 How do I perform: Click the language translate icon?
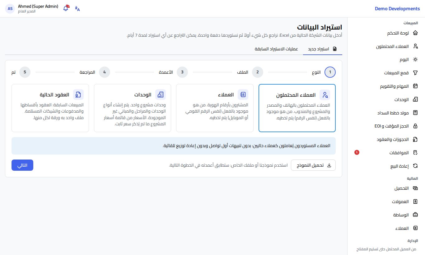tap(77, 9)
